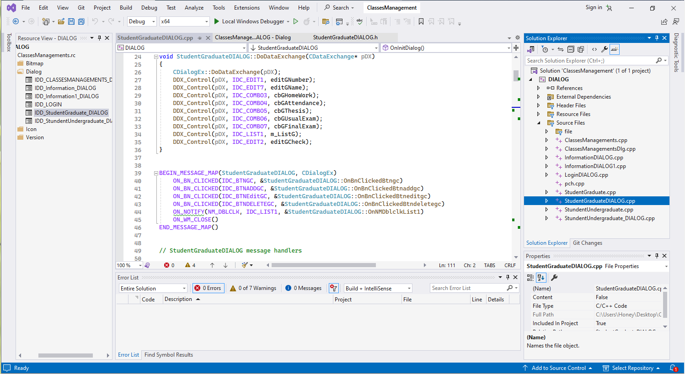Collapse All items in Solution Explorer
This screenshot has width=685, height=374.
pos(571,49)
